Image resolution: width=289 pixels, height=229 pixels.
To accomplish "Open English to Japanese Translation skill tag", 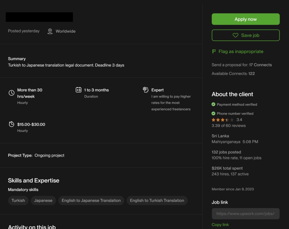I will tap(91, 201).
